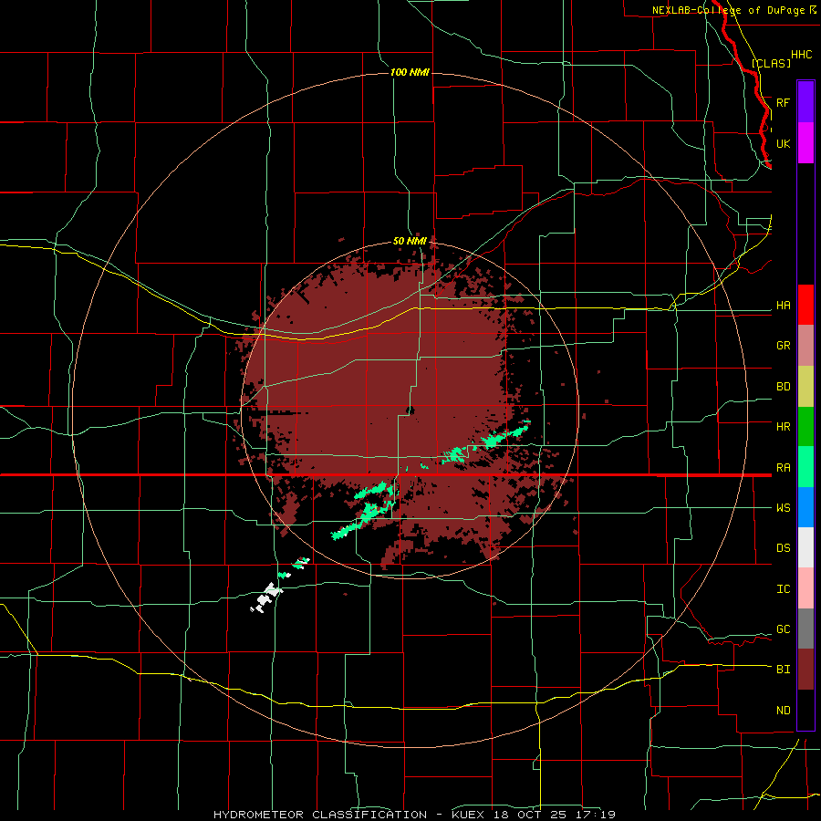Click the GC legend label
The image size is (821, 821).
pos(783,629)
